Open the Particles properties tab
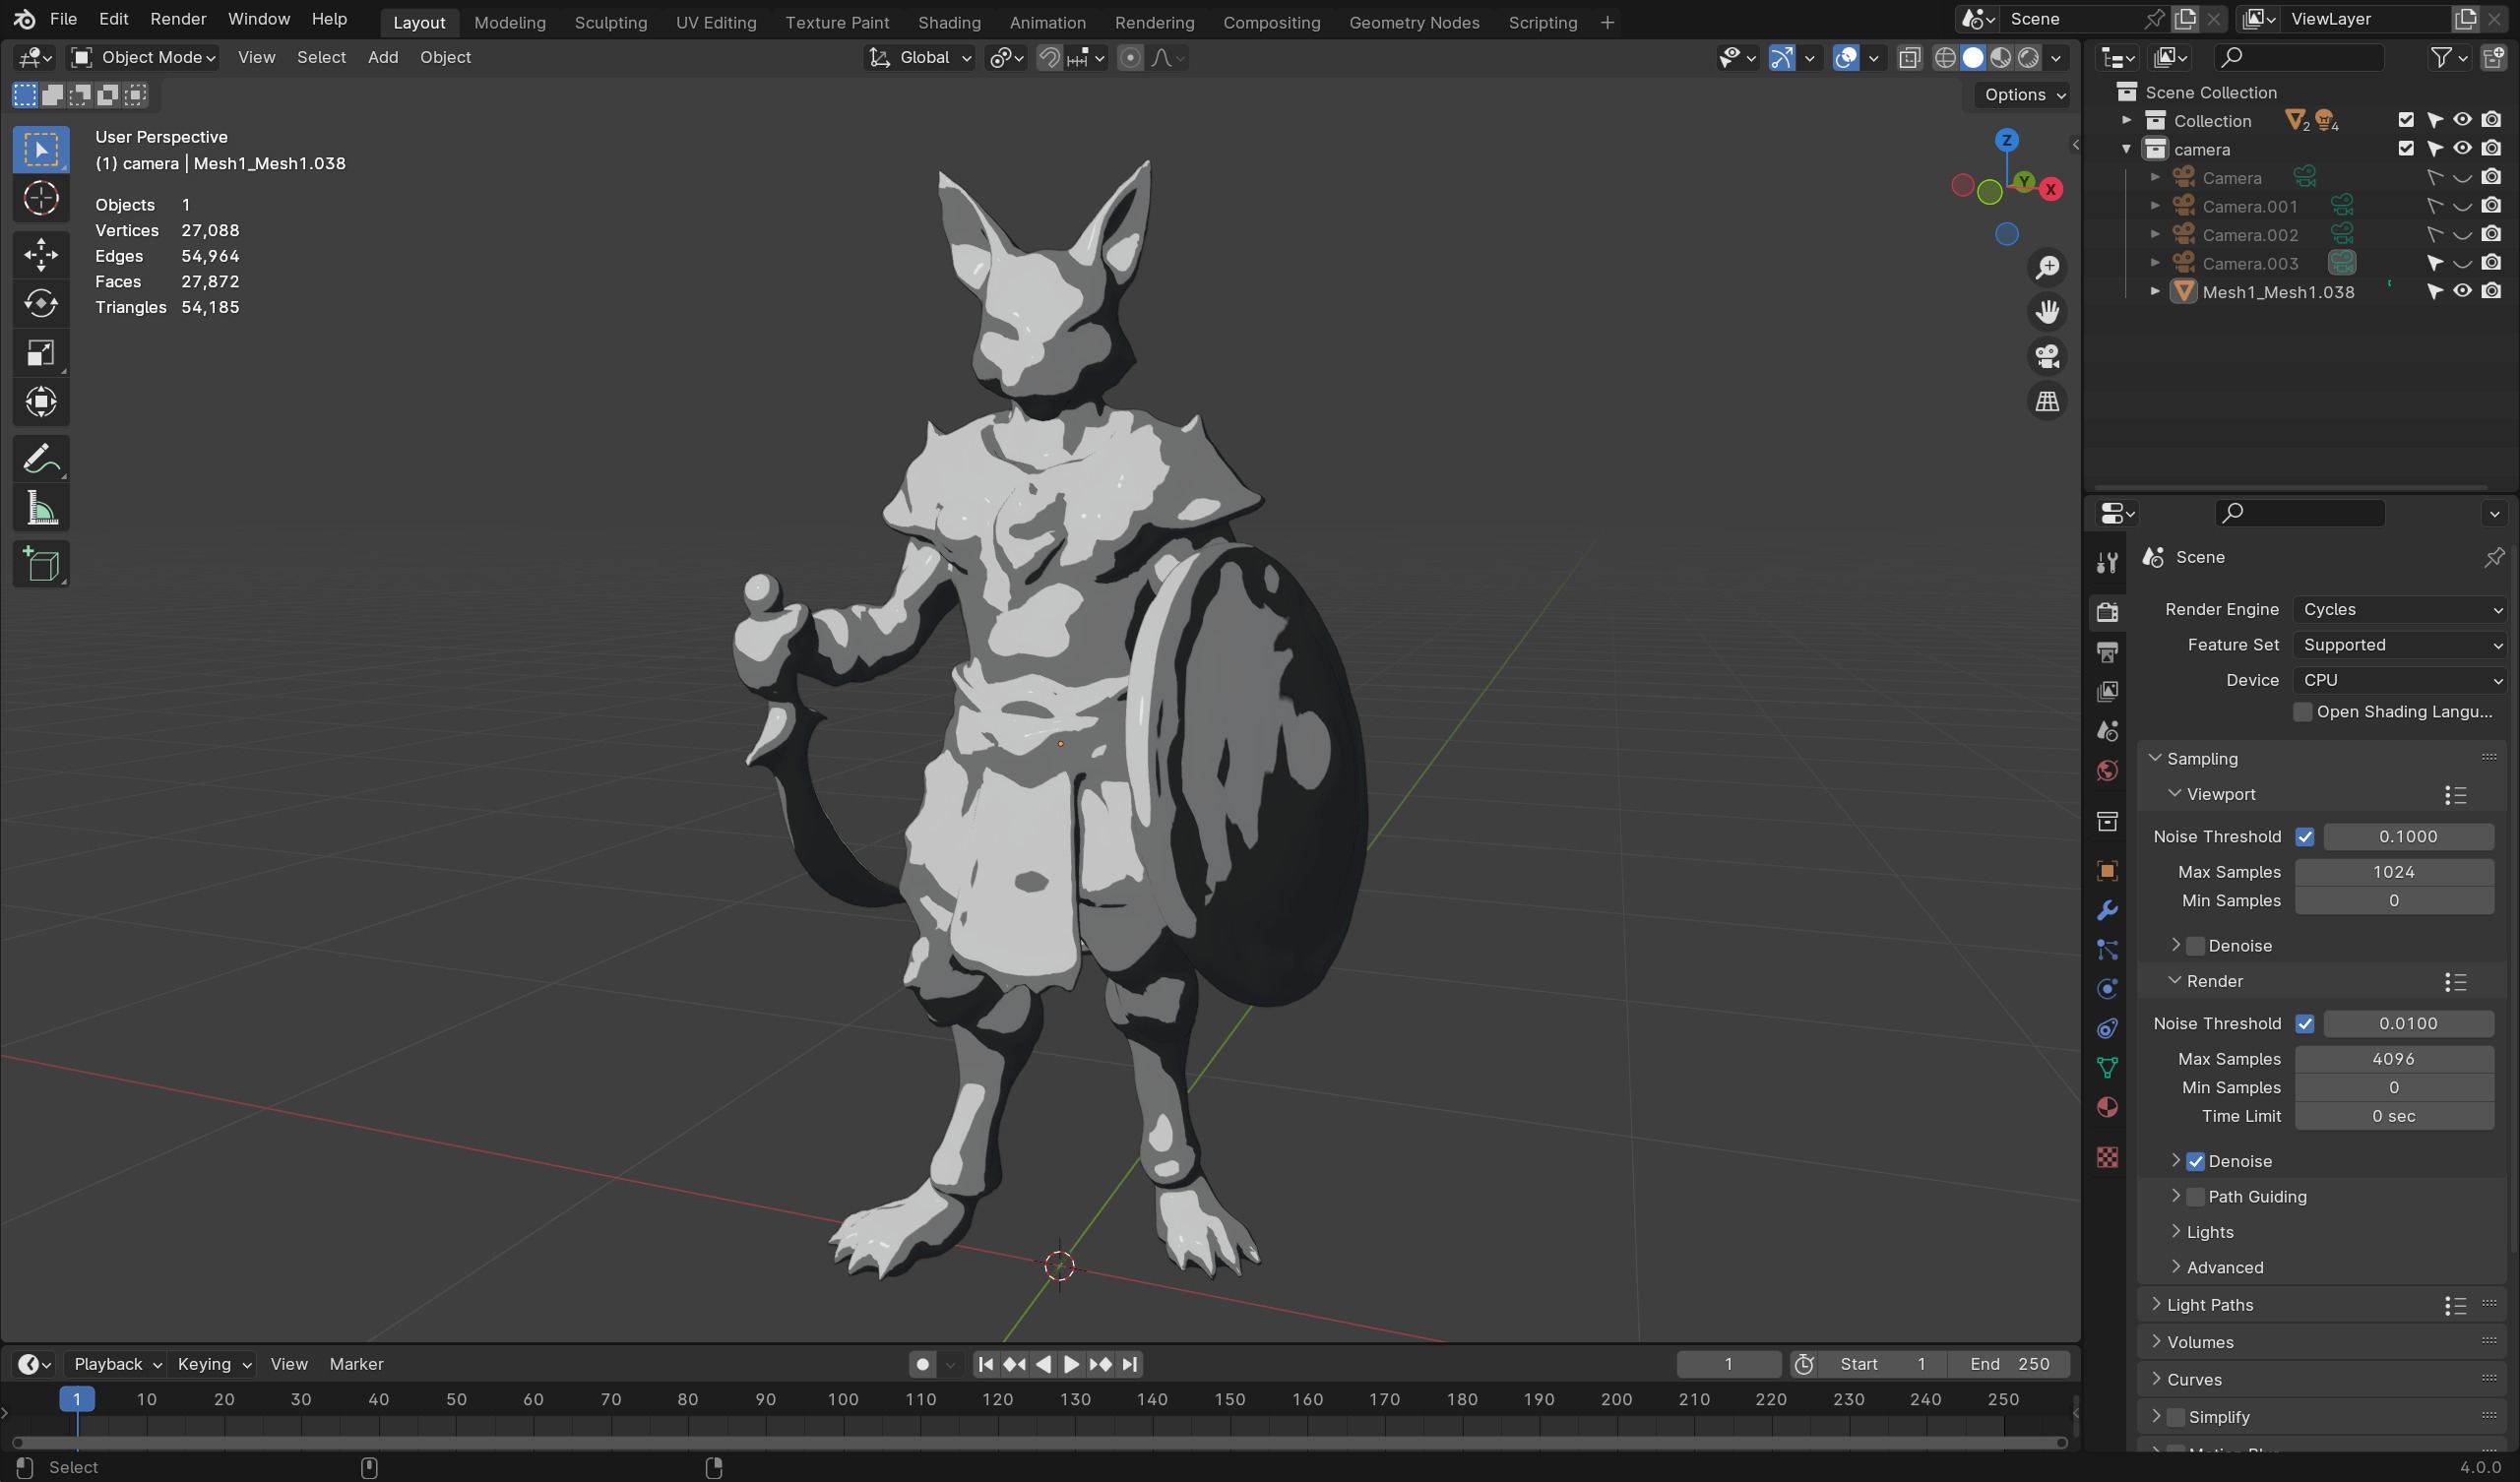This screenshot has width=2520, height=1482. click(x=2107, y=950)
